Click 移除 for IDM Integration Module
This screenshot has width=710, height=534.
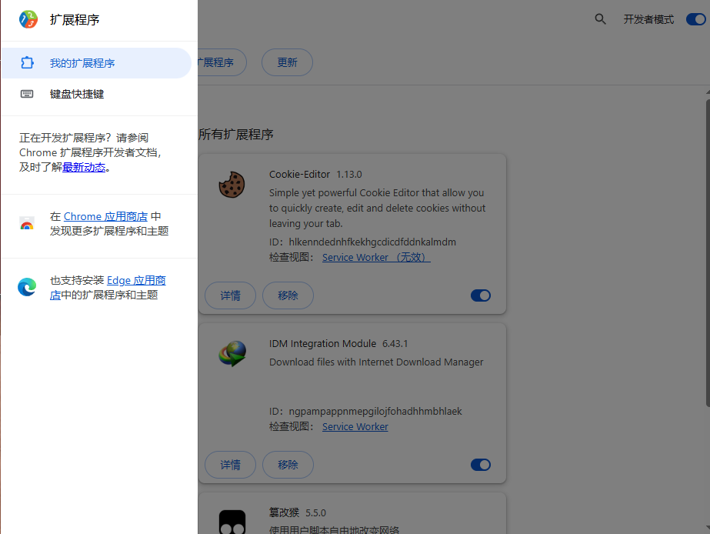(x=288, y=465)
